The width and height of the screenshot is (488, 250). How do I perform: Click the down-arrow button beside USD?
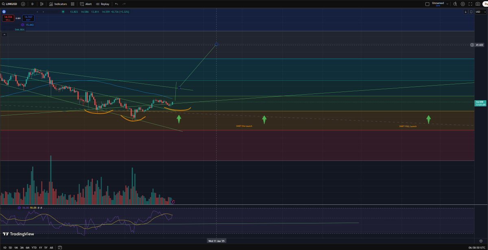click(466, 12)
